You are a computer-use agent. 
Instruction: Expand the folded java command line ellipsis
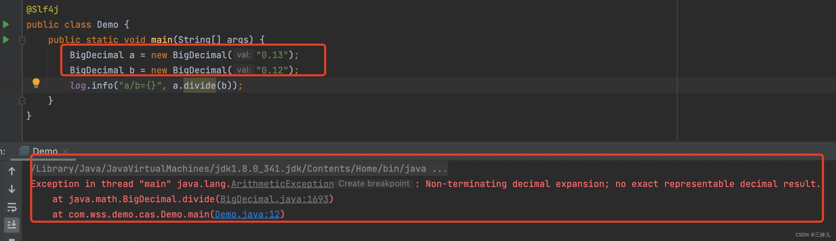440,169
